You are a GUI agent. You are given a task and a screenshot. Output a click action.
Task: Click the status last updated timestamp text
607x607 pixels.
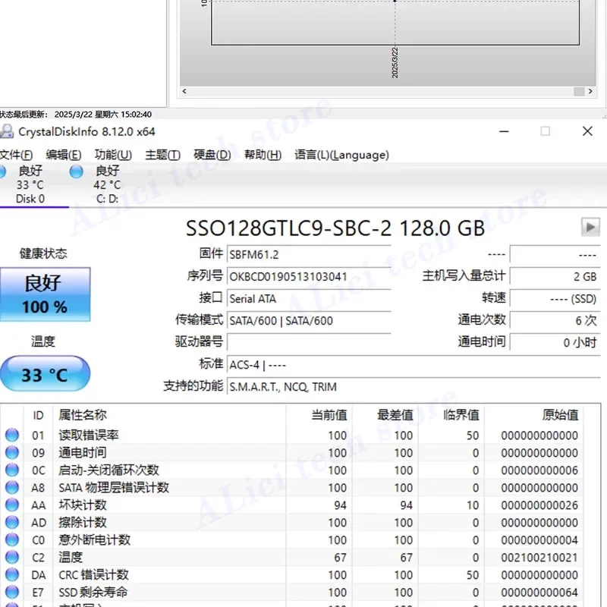click(76, 115)
